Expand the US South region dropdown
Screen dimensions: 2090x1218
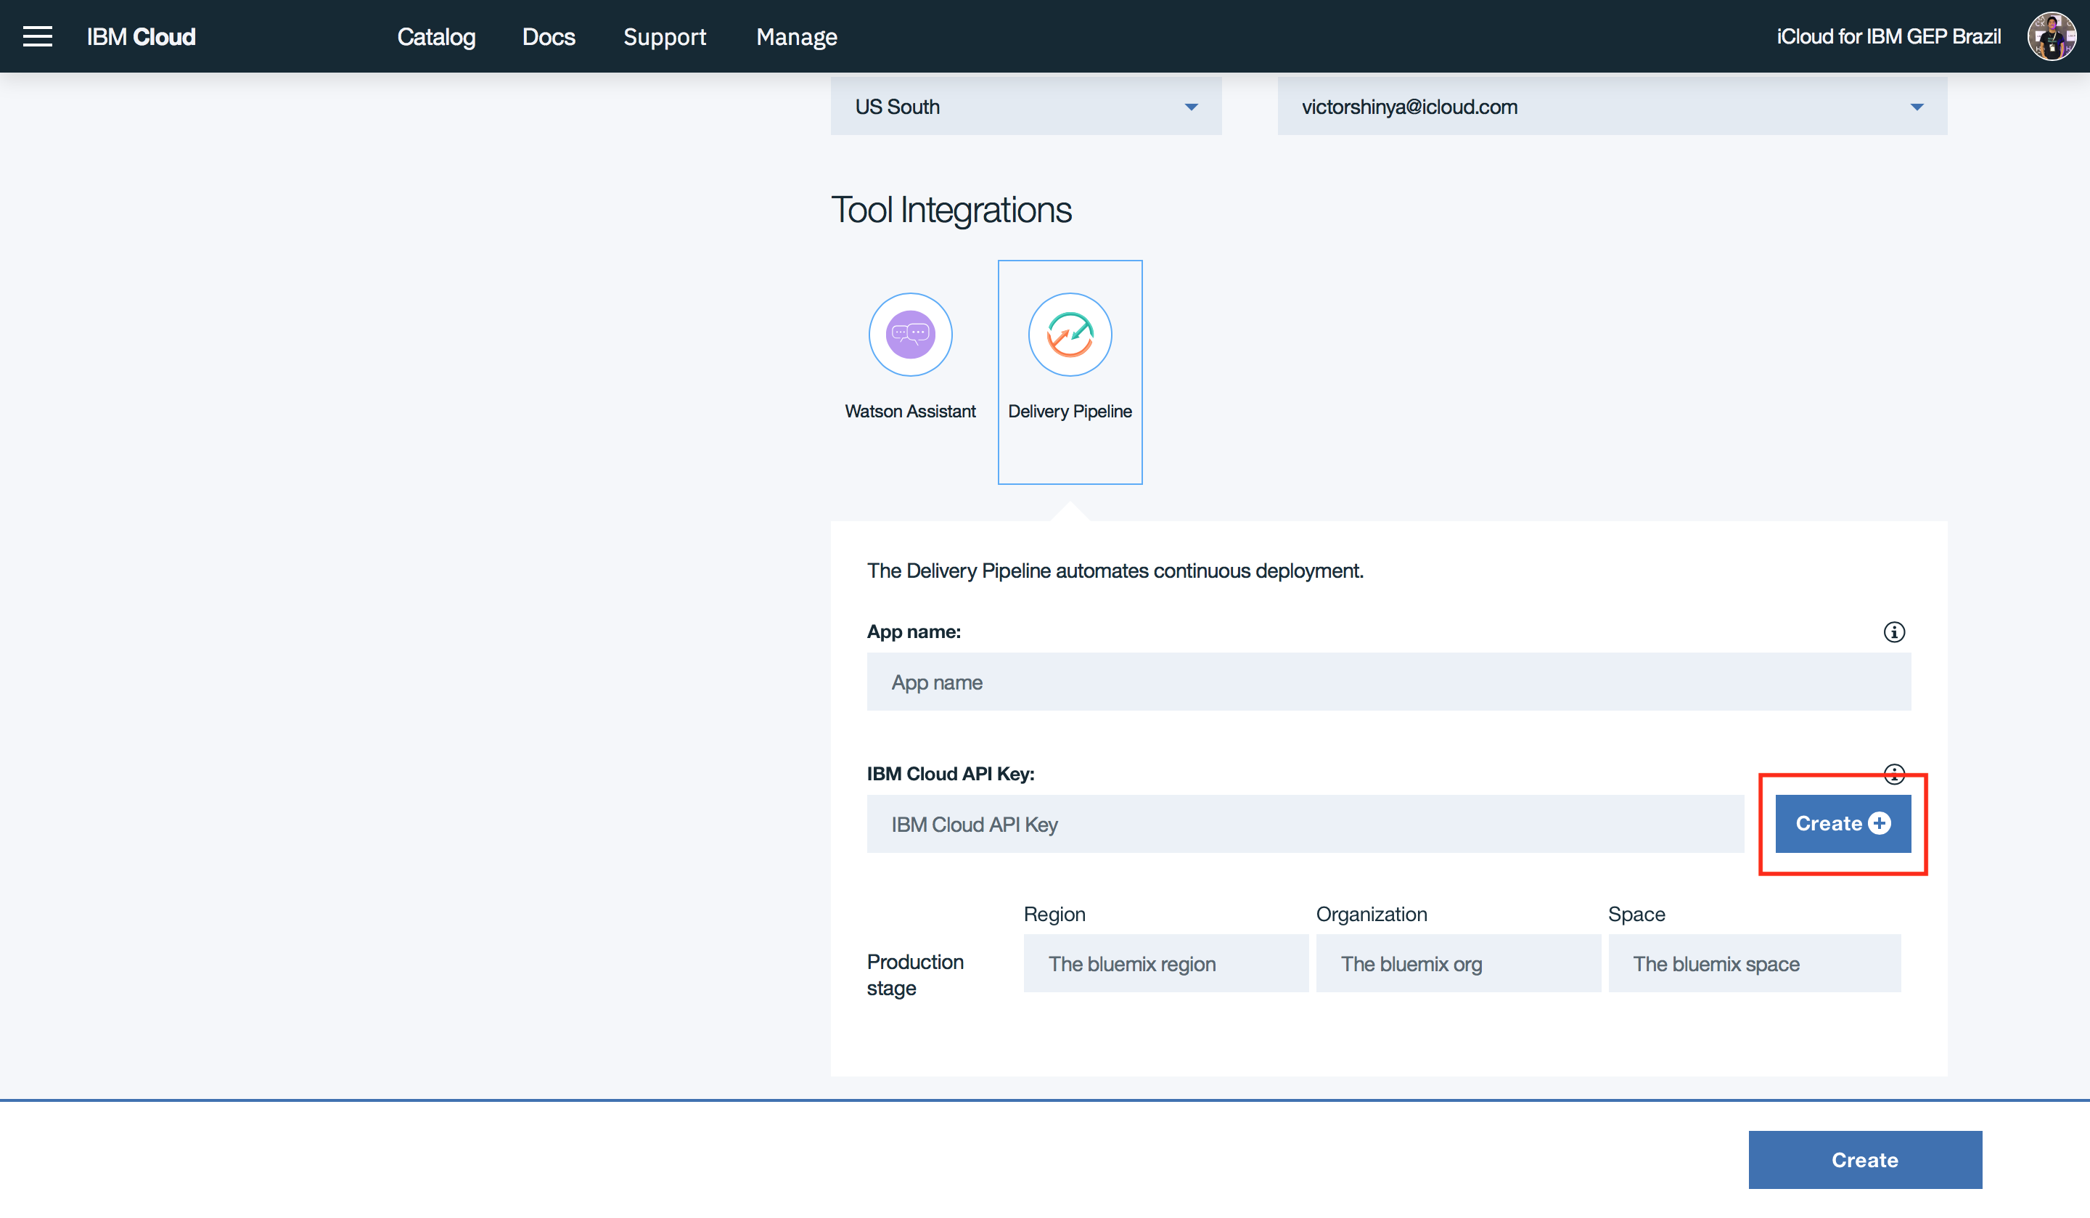[1025, 107]
